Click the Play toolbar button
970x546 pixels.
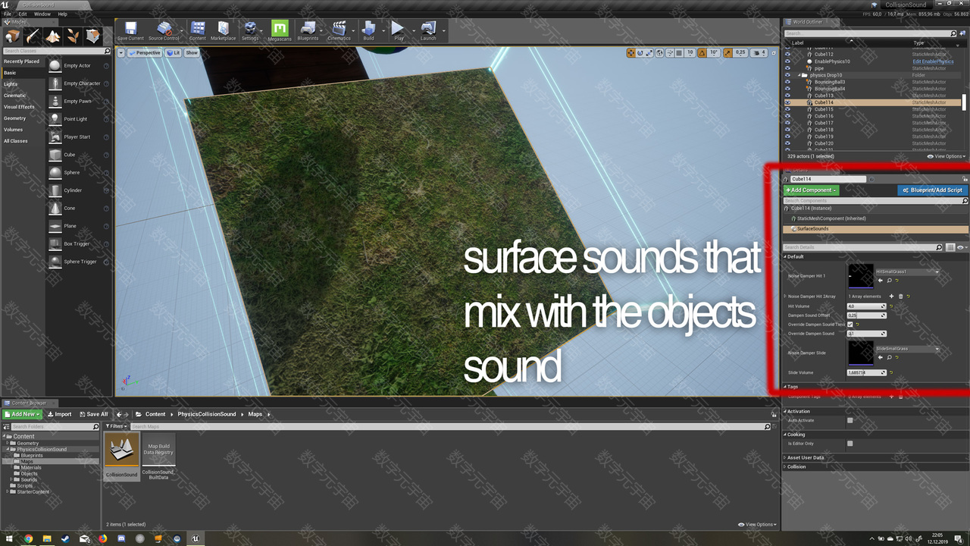pyautogui.click(x=399, y=31)
